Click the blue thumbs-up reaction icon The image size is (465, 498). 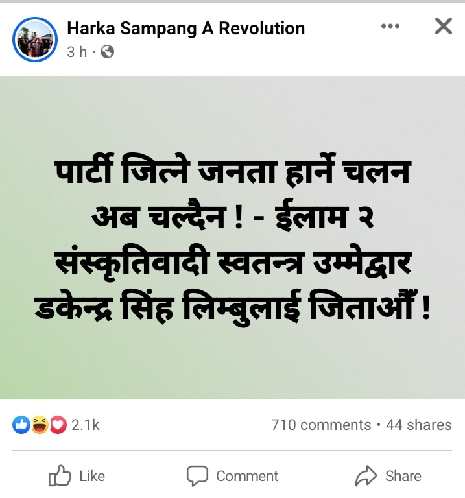(x=21, y=425)
